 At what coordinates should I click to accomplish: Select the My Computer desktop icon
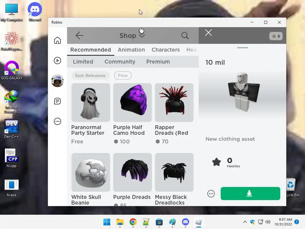coord(12,13)
